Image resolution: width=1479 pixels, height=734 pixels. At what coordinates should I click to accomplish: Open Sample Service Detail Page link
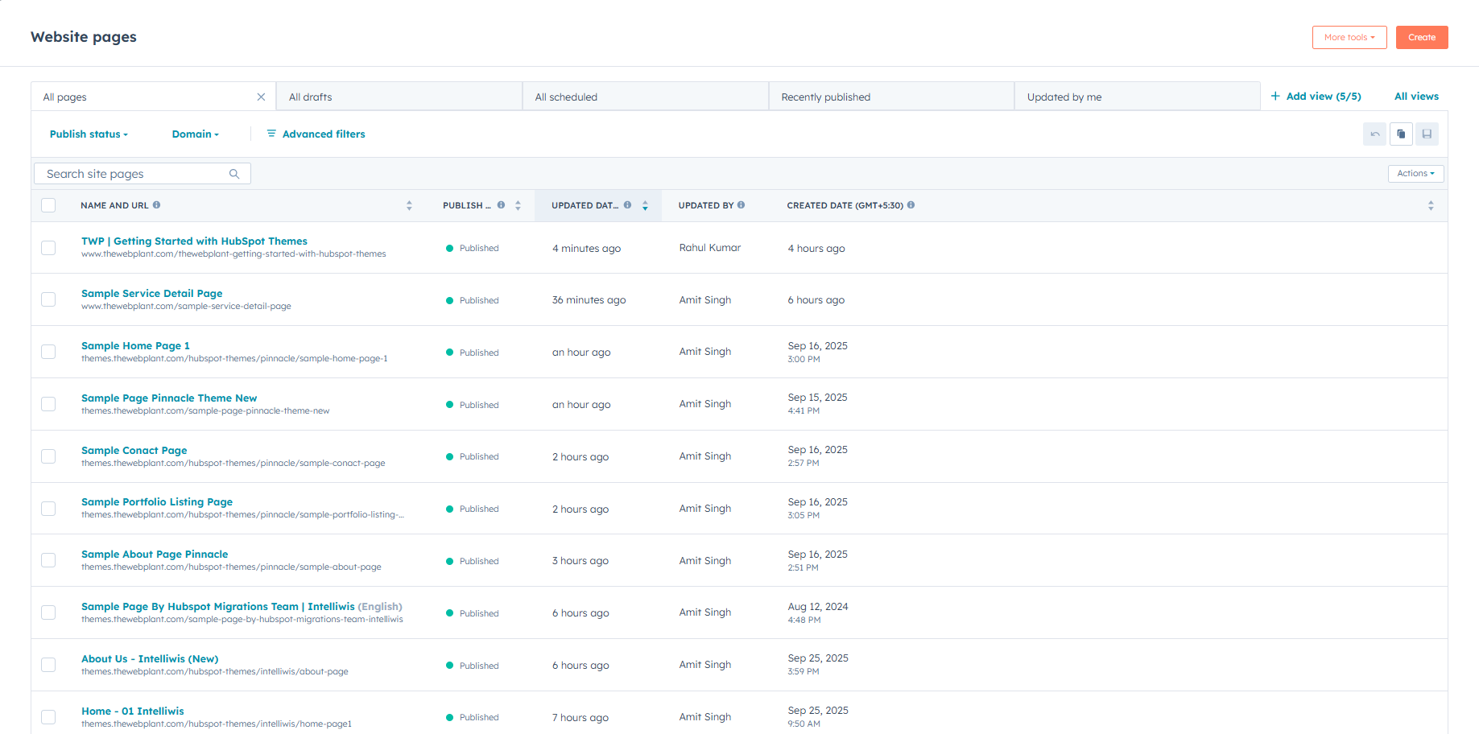tap(151, 293)
